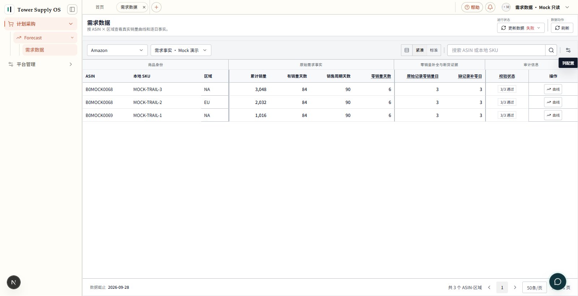The image size is (578, 296).
Task: Expand the 平台管理 sidebar section
Action: click(41, 64)
